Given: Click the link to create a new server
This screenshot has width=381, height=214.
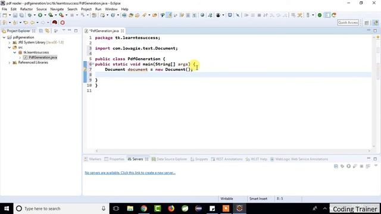Looking at the screenshot, I should (x=130, y=173).
